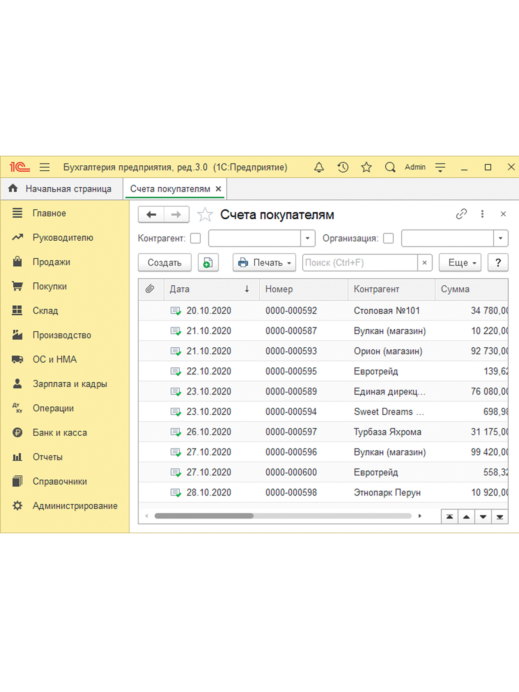Open the 1C main menu hamburger icon

(x=45, y=167)
